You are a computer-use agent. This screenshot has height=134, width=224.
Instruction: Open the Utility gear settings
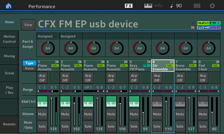(x=212, y=6)
